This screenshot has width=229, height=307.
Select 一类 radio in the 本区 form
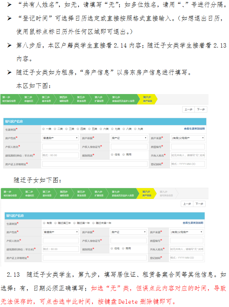pos(44,129)
